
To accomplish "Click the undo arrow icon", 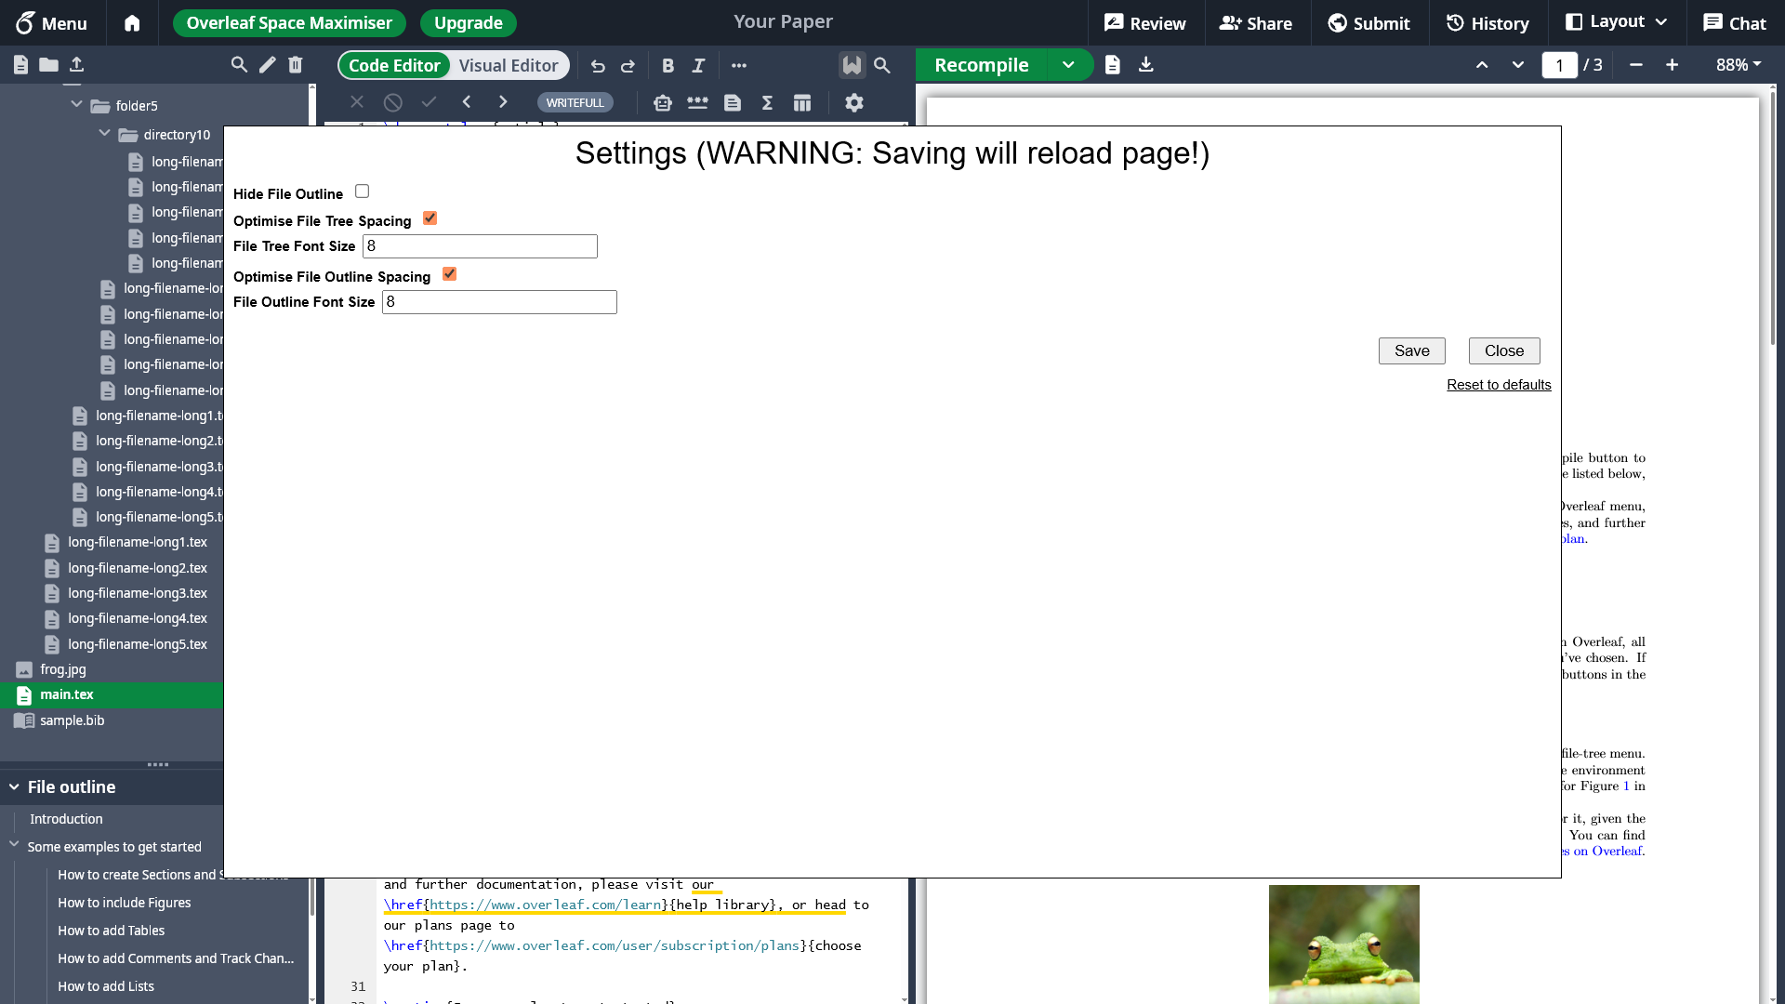I will point(598,65).
